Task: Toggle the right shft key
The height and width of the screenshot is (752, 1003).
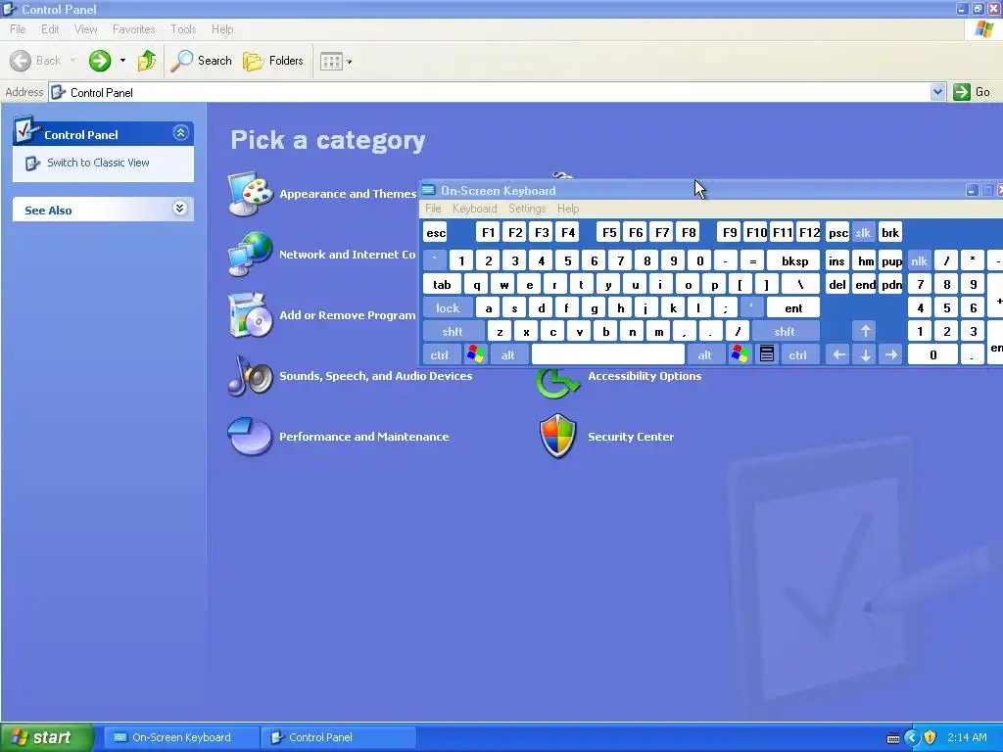Action: pyautogui.click(x=785, y=331)
